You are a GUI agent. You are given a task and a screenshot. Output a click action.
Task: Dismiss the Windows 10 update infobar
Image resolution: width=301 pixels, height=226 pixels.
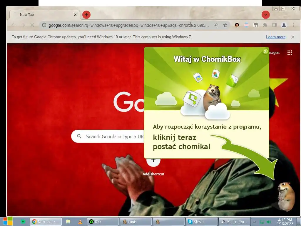tap(292, 37)
